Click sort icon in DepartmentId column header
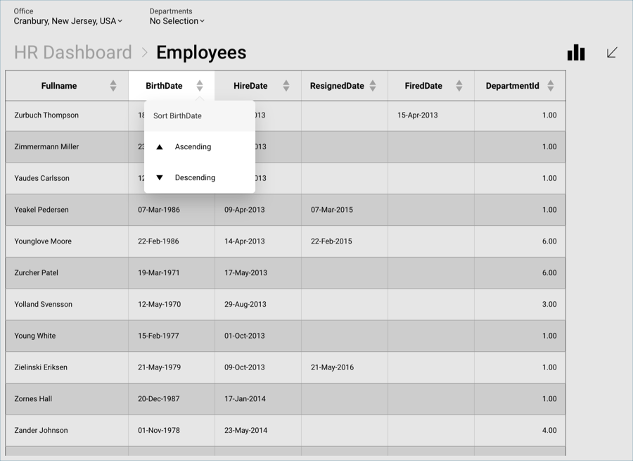Image resolution: width=633 pixels, height=461 pixels. [551, 86]
